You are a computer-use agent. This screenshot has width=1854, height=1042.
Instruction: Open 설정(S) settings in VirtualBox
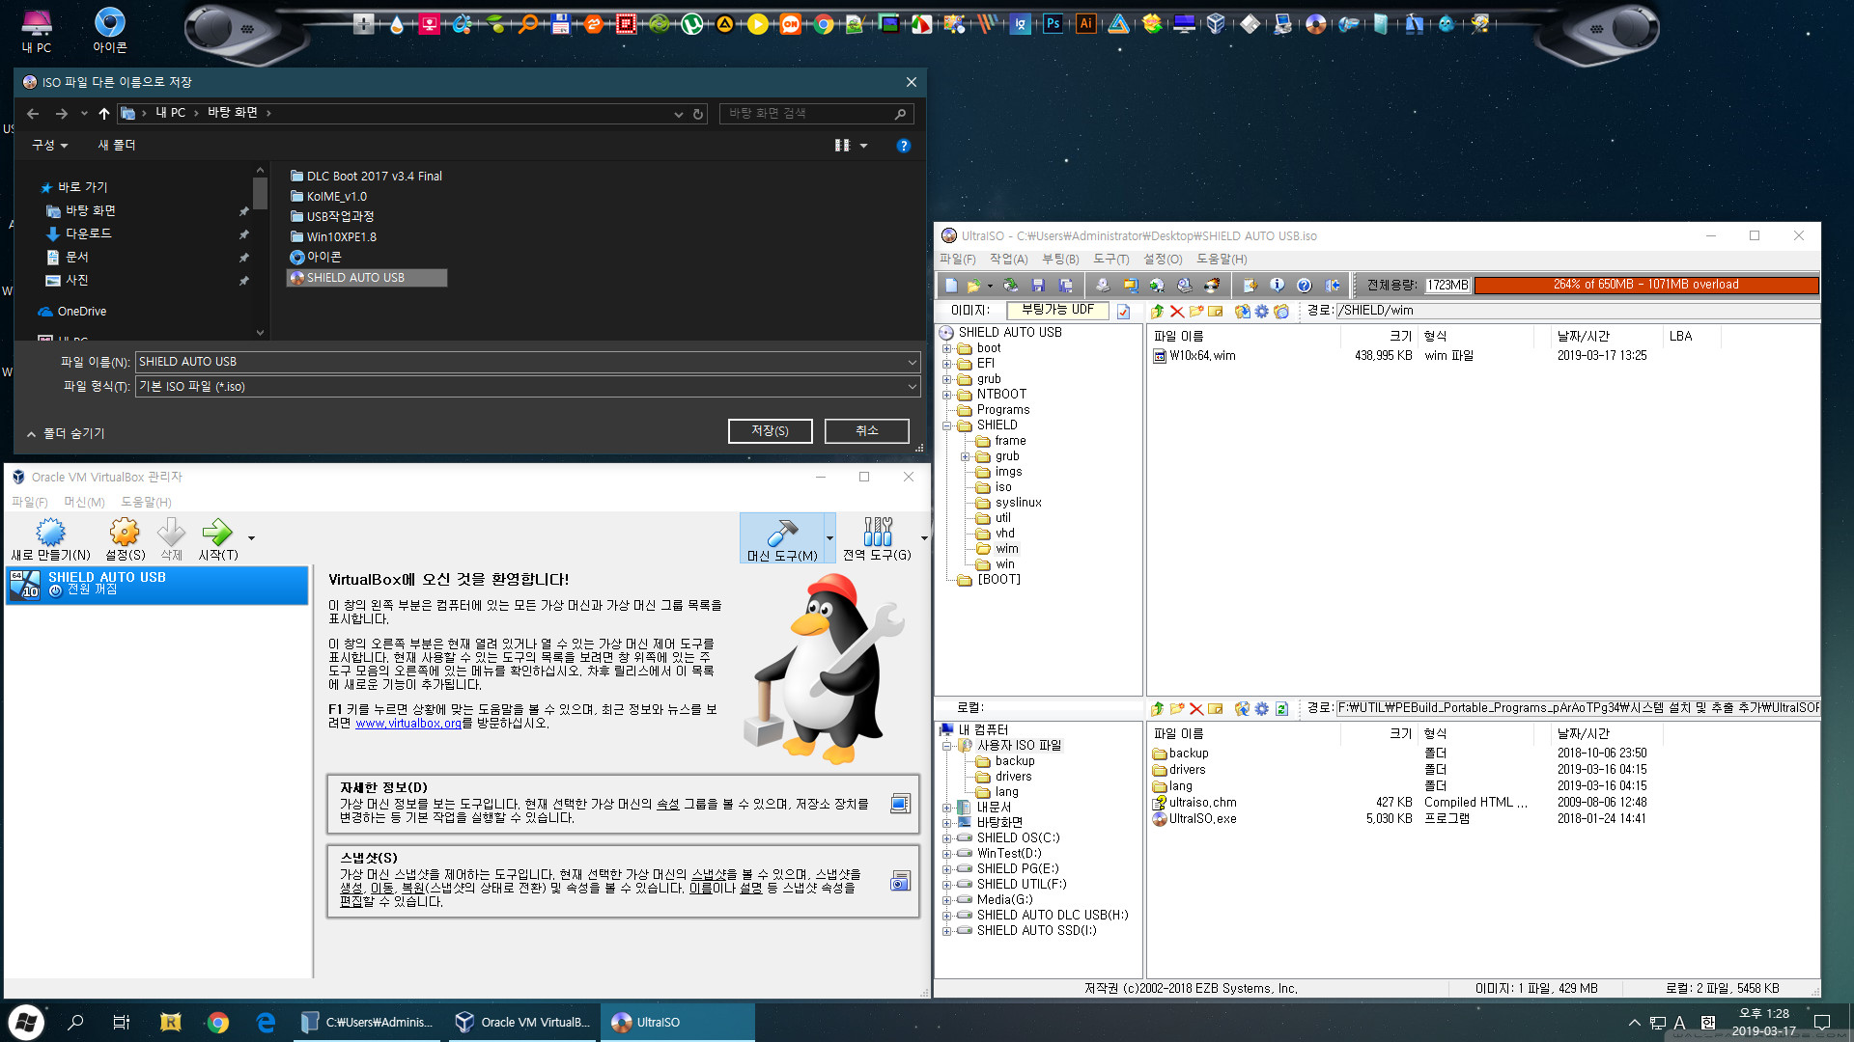[x=125, y=539]
